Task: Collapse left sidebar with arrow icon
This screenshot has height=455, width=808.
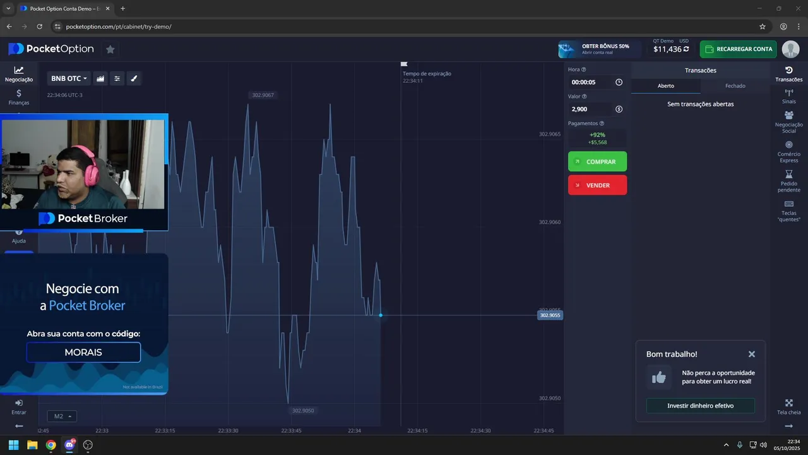Action: [x=19, y=426]
